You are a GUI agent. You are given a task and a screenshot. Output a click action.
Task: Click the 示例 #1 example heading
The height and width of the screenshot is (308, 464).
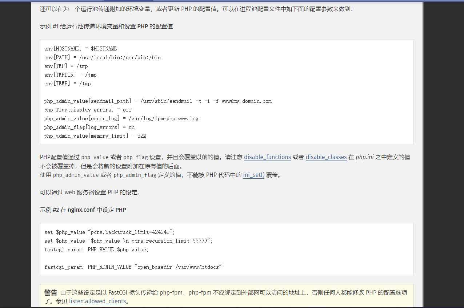pyautogui.click(x=106, y=27)
